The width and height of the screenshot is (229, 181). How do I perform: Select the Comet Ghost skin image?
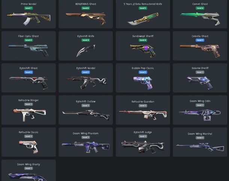(x=200, y=19)
